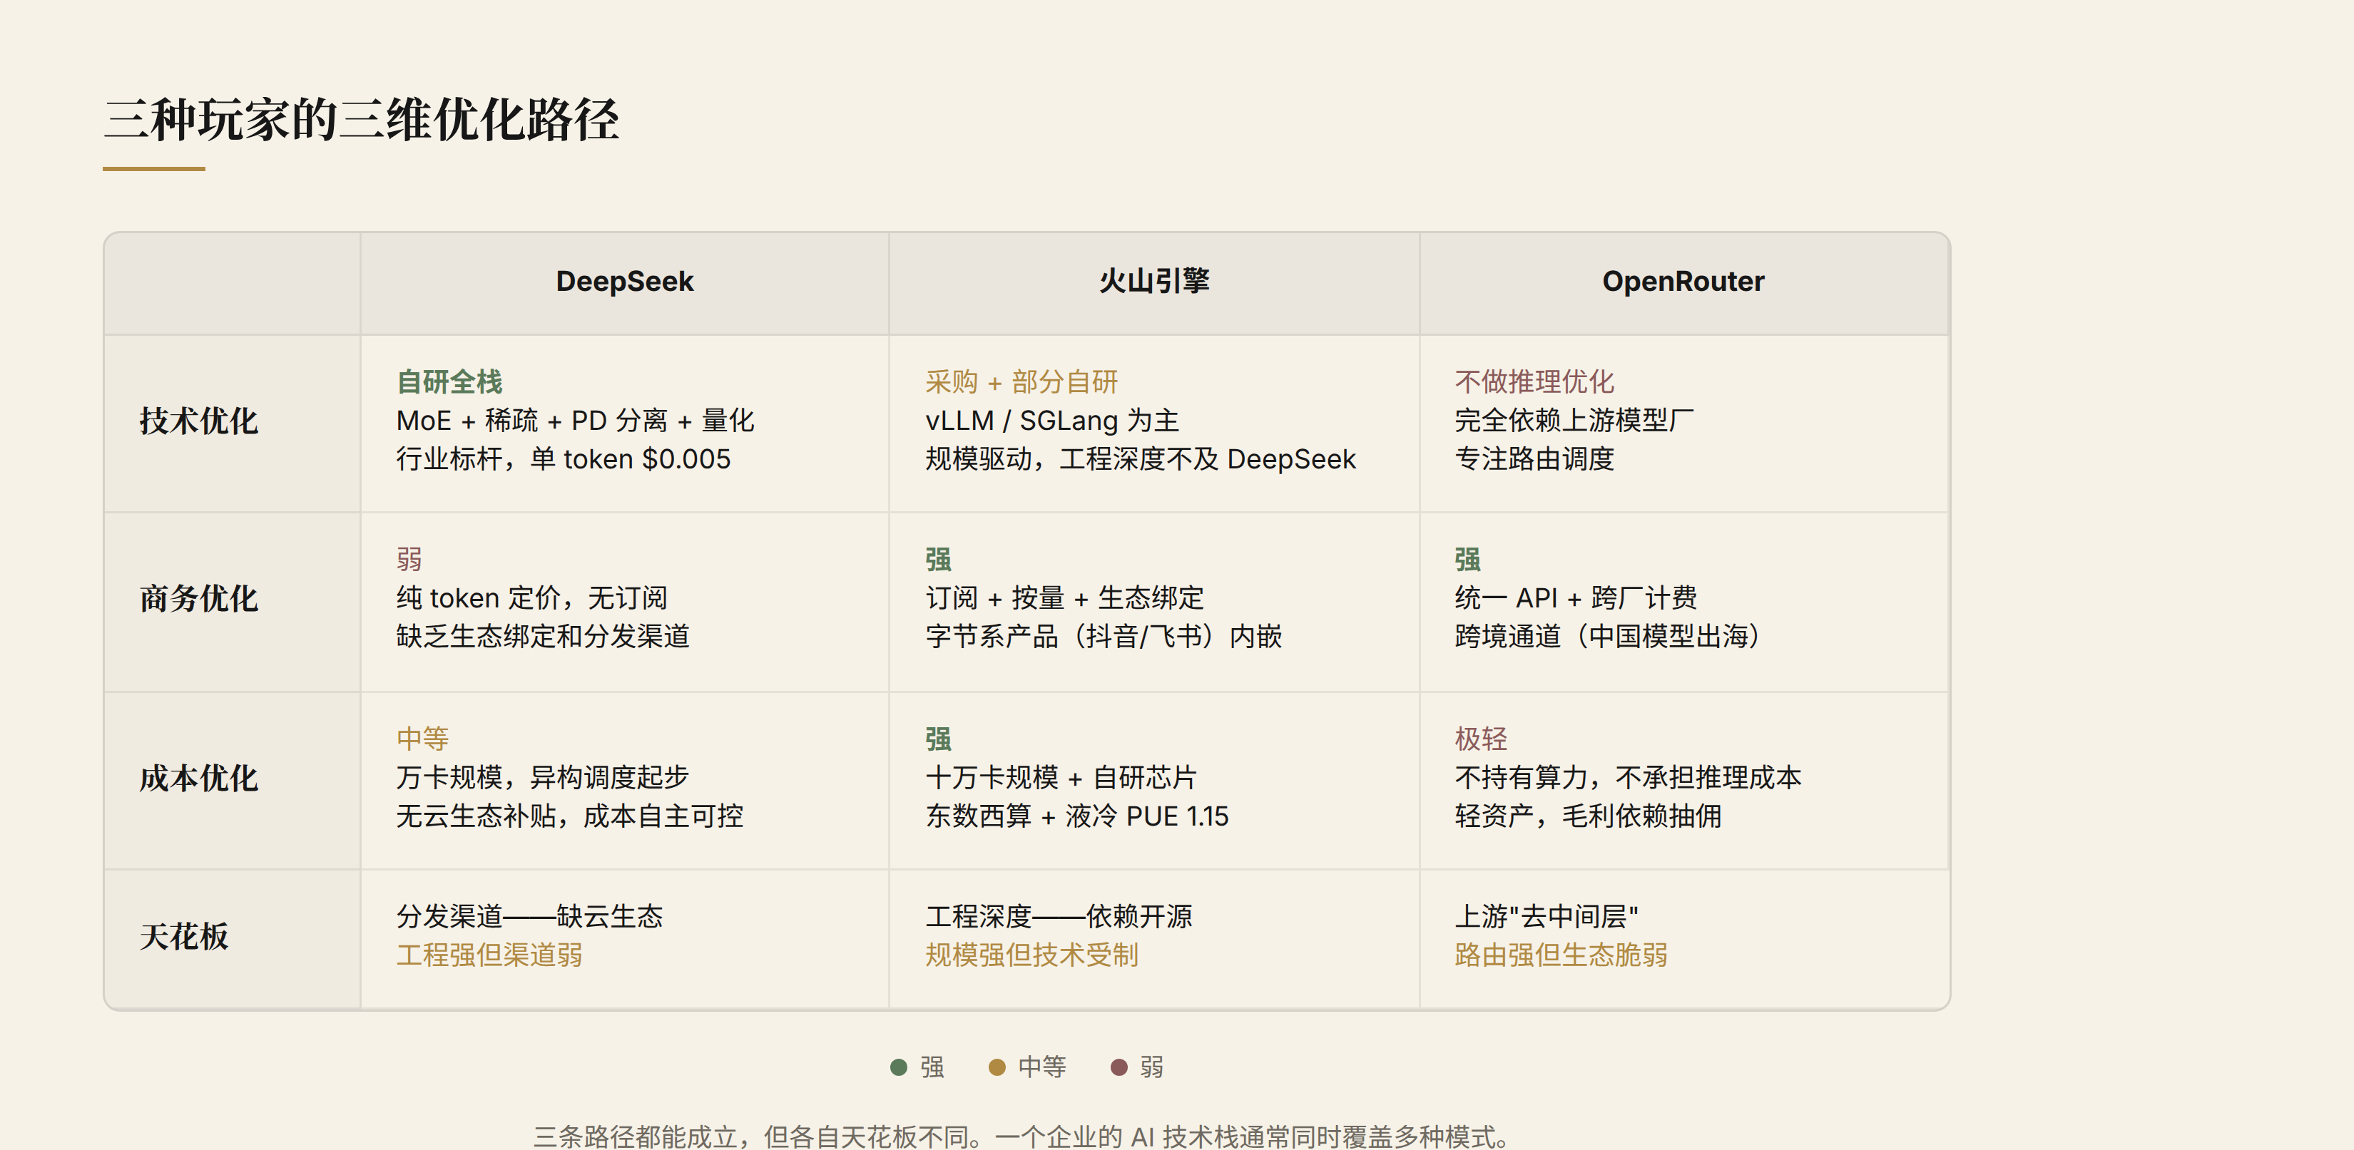Click the 强 legend label
The height and width of the screenshot is (1150, 2354).
932,1067
